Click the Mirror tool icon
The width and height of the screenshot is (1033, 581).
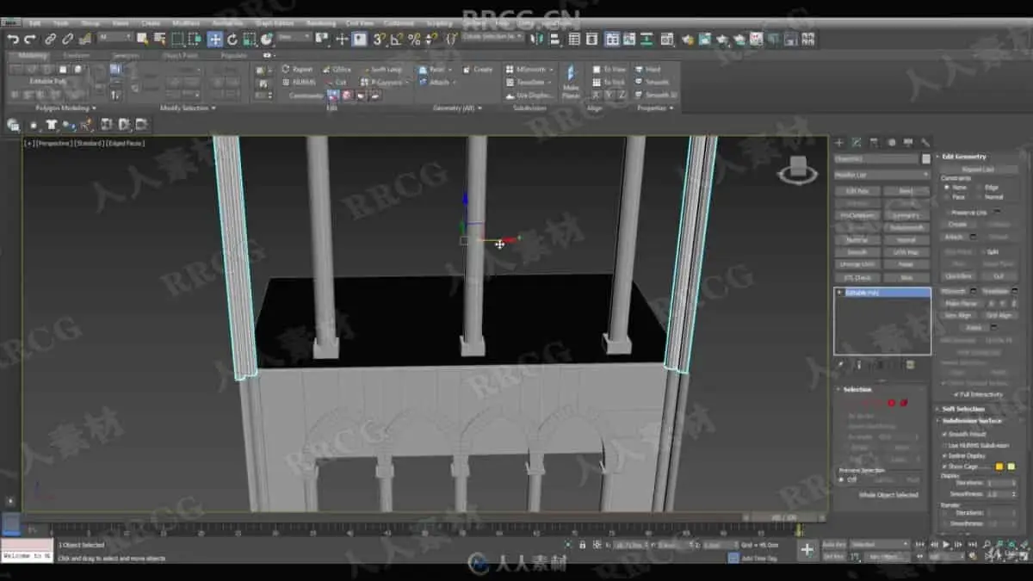(538, 39)
